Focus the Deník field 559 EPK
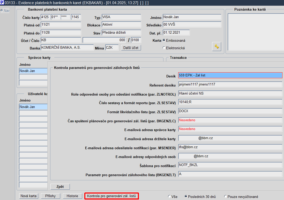The image size is (284, 200). [x=230, y=75]
